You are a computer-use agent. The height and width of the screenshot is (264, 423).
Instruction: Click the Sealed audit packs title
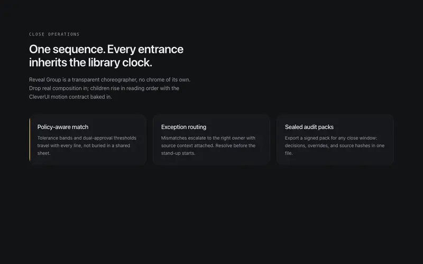[309, 127]
